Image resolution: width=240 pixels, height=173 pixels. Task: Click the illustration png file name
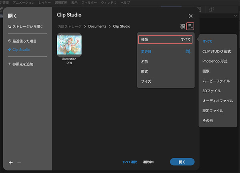click(x=69, y=61)
